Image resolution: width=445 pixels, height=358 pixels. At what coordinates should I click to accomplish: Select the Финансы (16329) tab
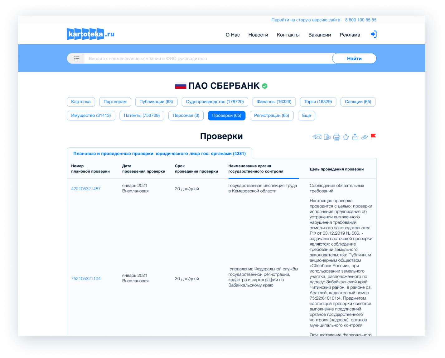[274, 102]
